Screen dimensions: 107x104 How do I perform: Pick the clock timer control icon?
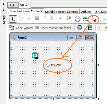pos(78,19)
